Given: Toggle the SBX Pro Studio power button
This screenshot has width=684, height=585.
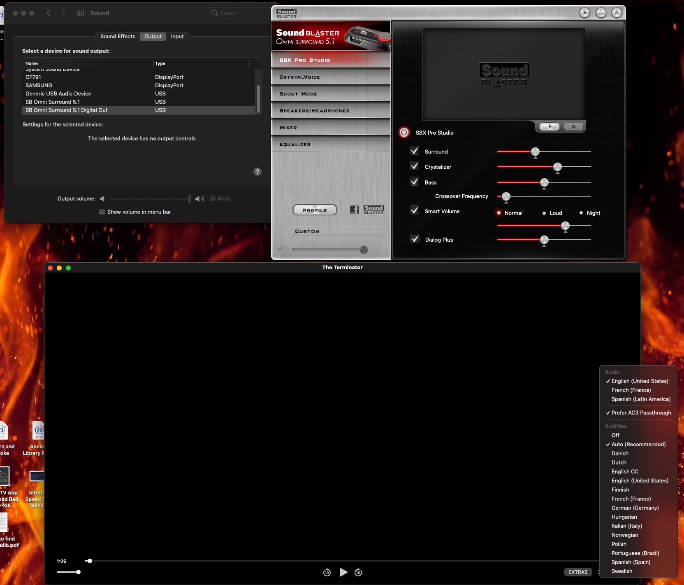Looking at the screenshot, I should click(x=404, y=132).
